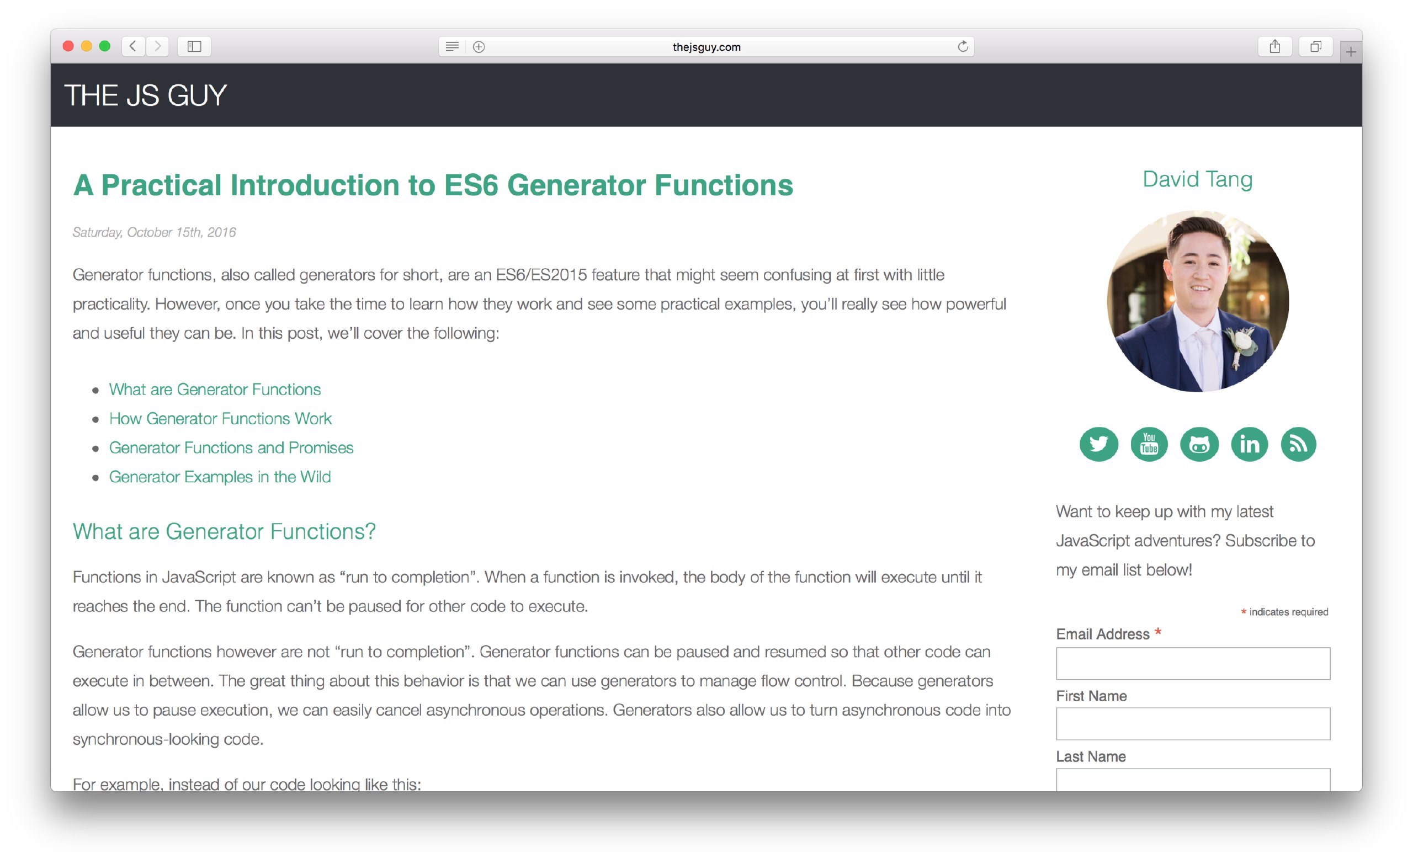The height and width of the screenshot is (864, 1413).
Task: Go forward with Safari's forward arrow
Action: tap(158, 46)
